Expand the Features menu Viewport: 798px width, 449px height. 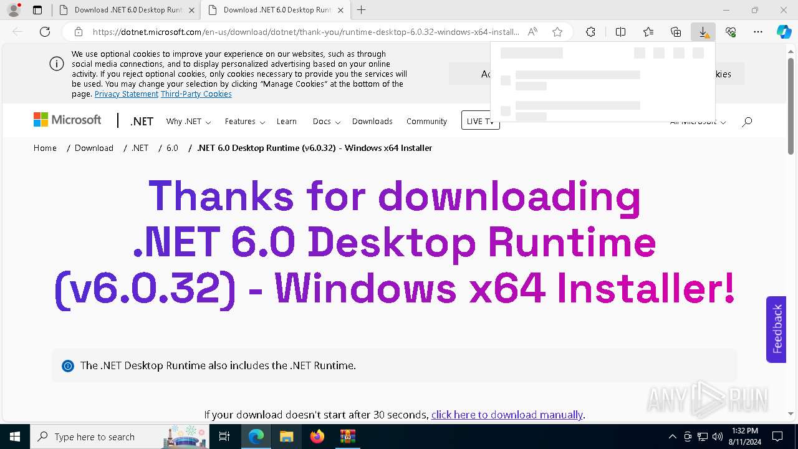245,122
